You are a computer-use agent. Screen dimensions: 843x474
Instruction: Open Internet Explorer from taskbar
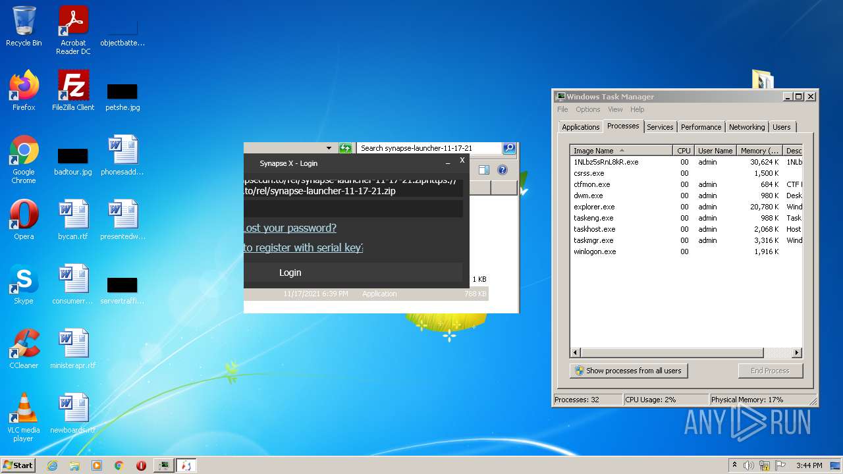[x=53, y=465]
